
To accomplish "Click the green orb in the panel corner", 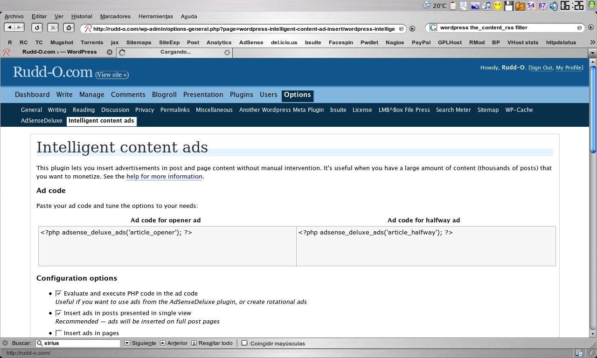I will tap(591, 6).
